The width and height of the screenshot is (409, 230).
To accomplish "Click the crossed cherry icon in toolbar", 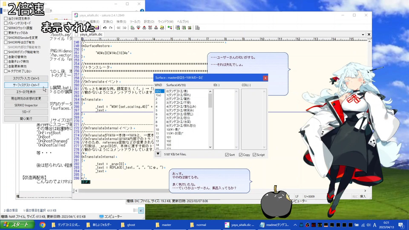I will [156, 28].
